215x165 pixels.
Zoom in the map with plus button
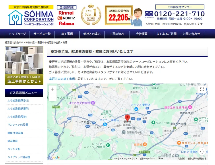click(x=53, y=89)
